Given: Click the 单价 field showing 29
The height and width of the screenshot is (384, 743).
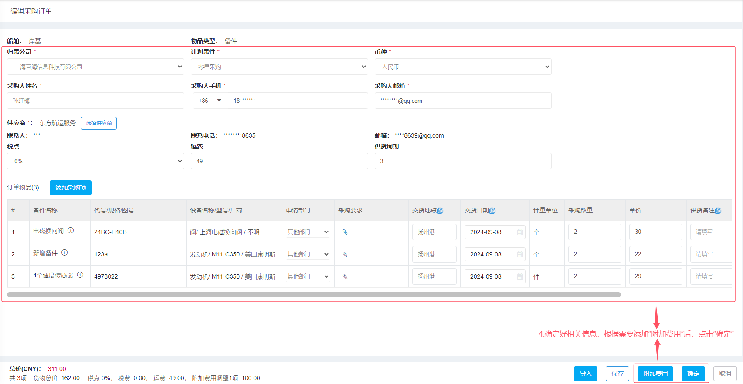Looking at the screenshot, I should click(656, 276).
